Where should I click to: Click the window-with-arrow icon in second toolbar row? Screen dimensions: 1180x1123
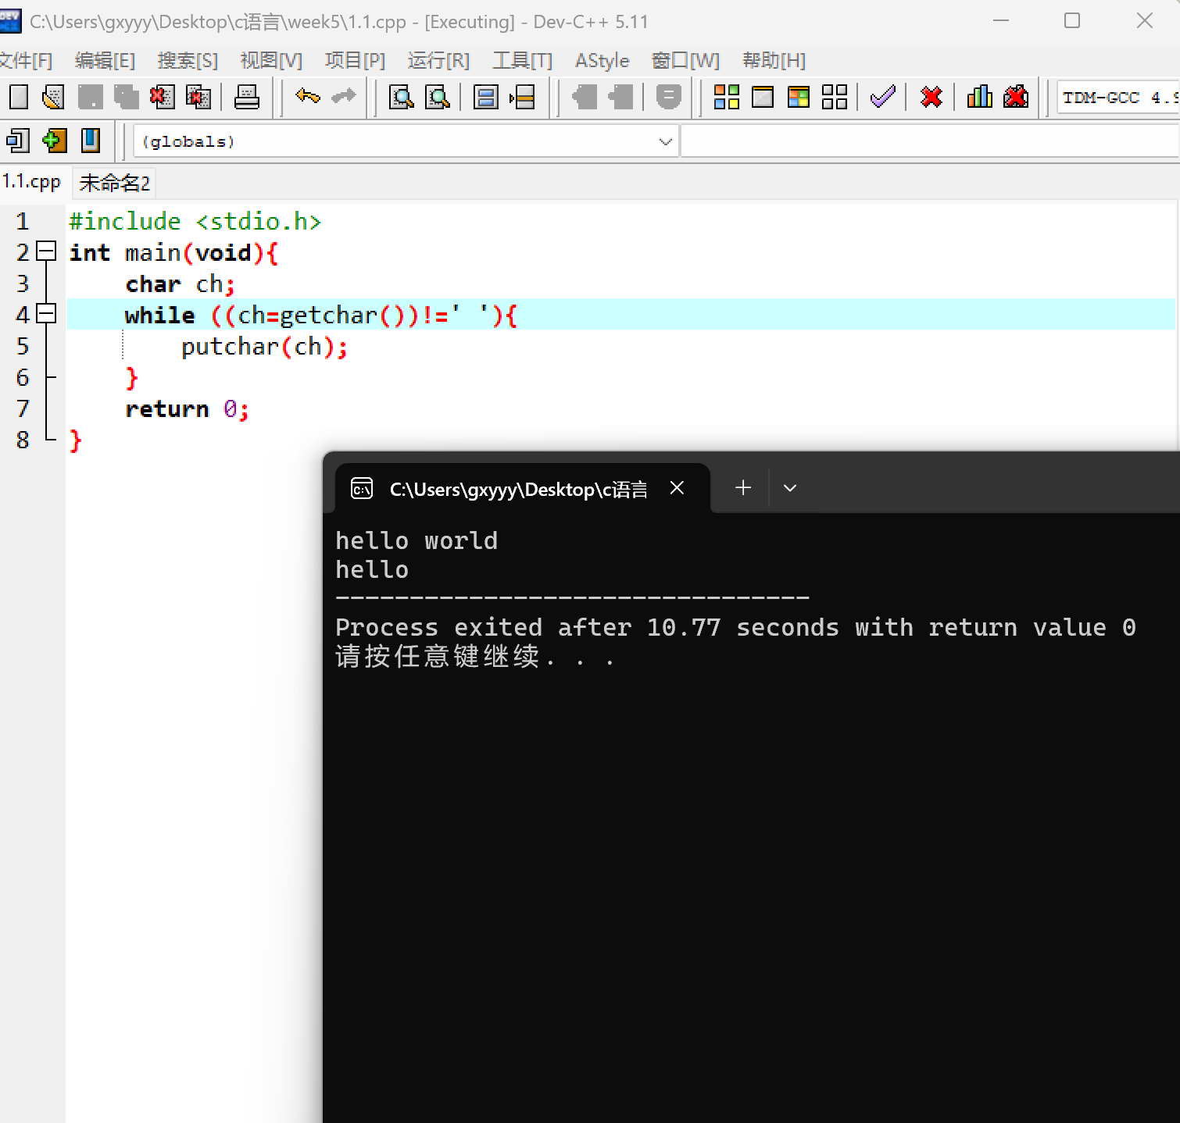click(x=18, y=141)
